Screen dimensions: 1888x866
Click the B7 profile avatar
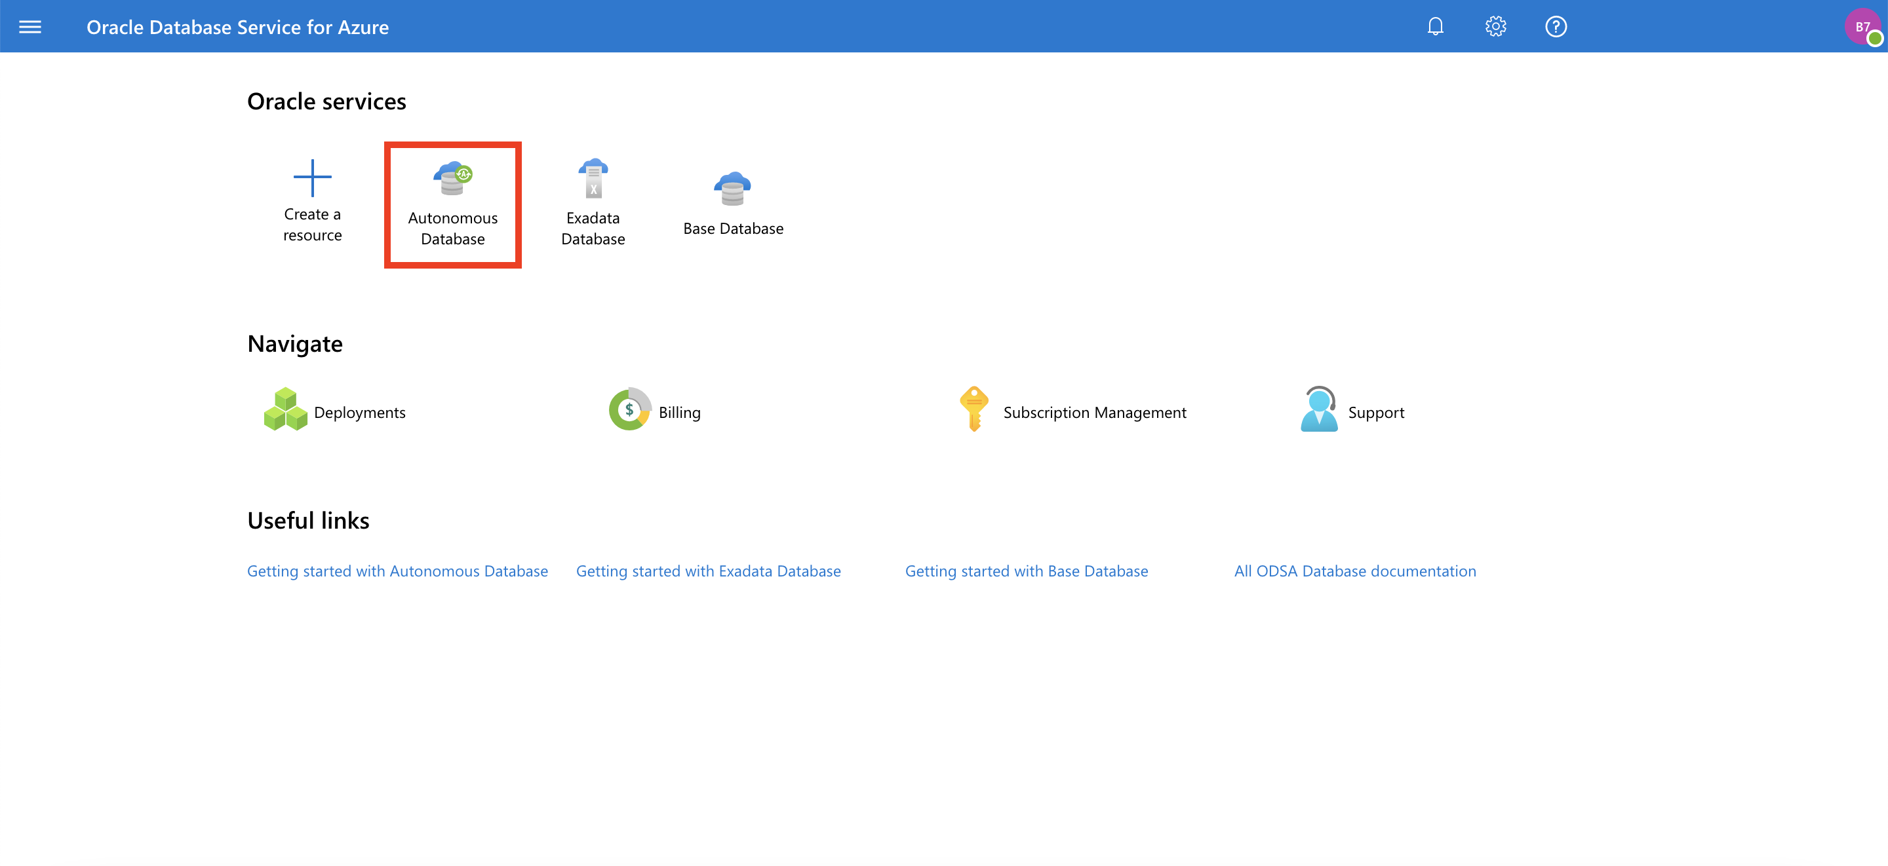(1862, 26)
